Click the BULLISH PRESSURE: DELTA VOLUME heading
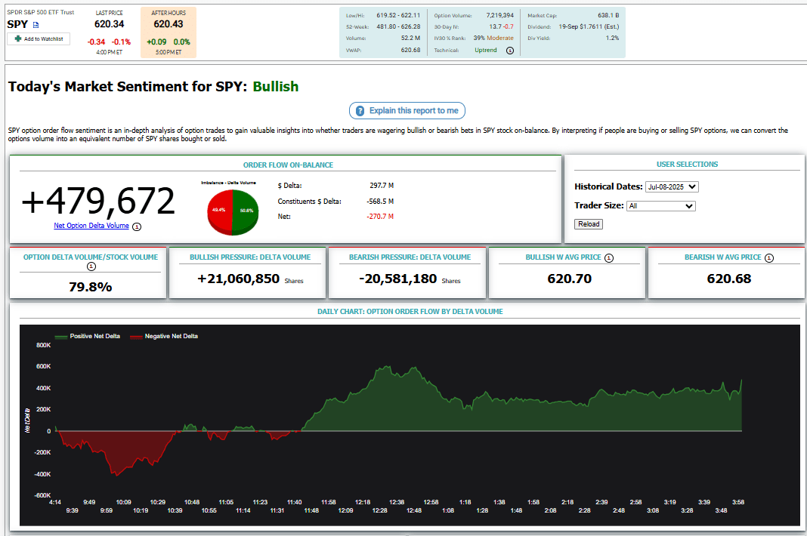The width and height of the screenshot is (807, 536). click(250, 257)
